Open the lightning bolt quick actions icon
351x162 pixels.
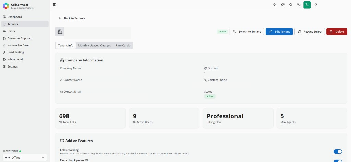coord(275,5)
